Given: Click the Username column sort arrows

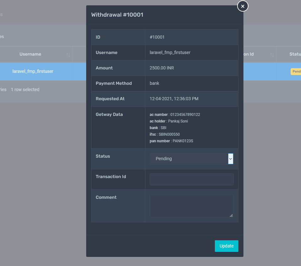Looking at the screenshot, I should (x=68, y=55).
